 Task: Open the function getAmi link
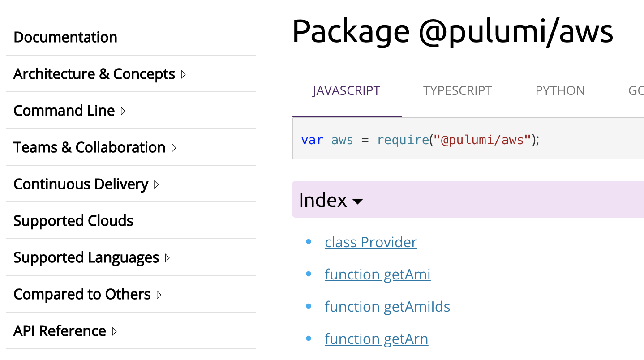pos(378,274)
